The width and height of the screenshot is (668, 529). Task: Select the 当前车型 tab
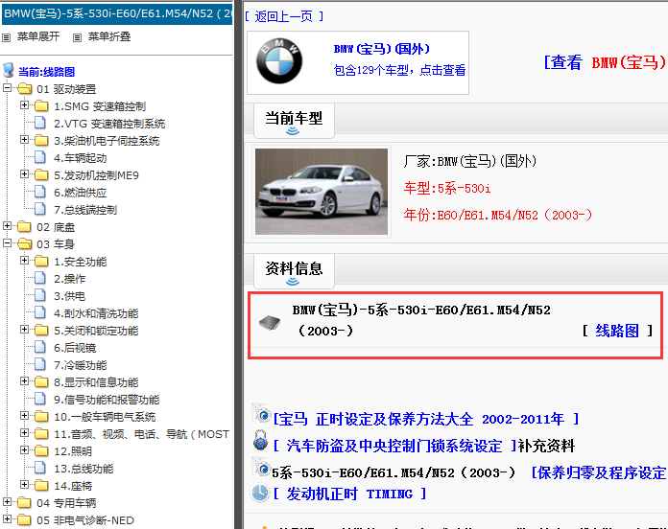pos(294,120)
